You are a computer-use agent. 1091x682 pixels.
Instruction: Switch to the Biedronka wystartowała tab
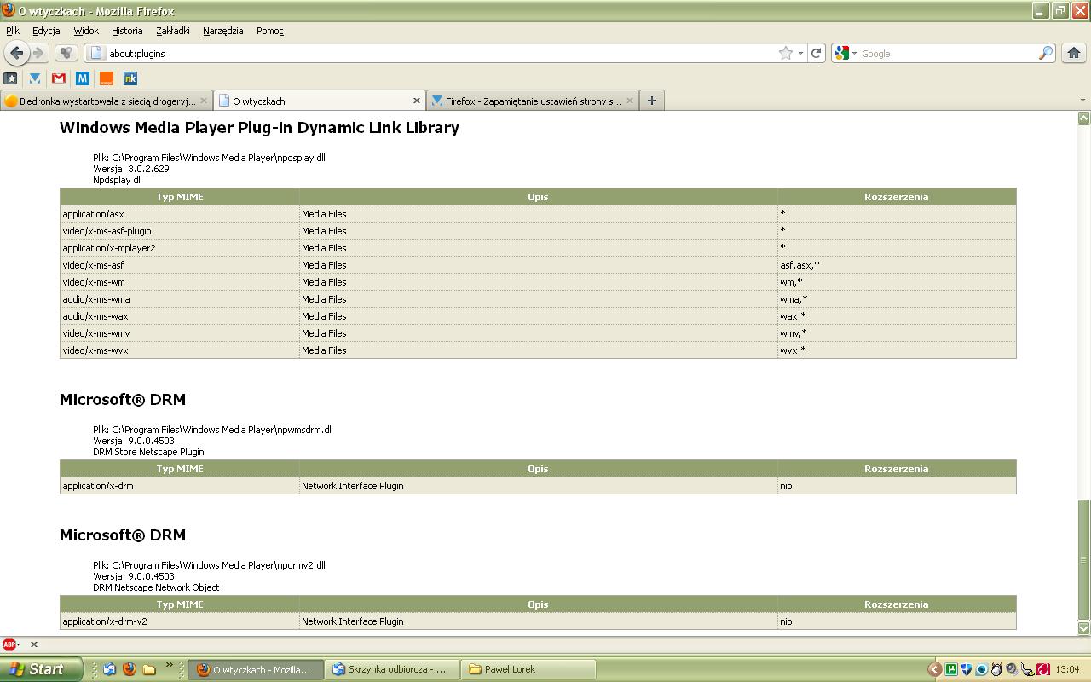[106, 101]
